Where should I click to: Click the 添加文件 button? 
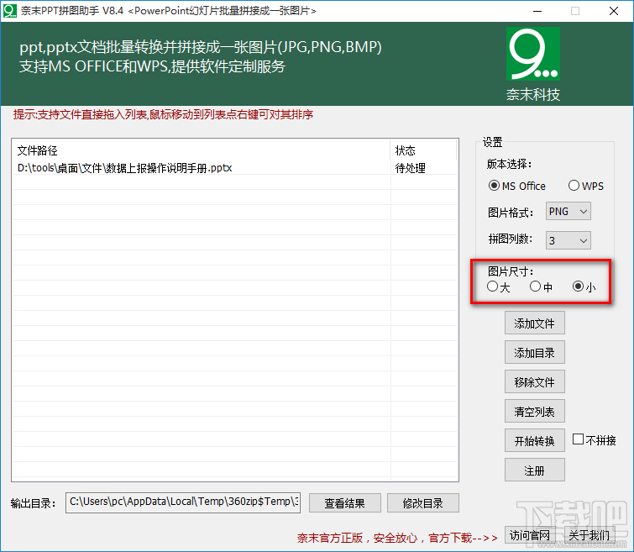(535, 323)
